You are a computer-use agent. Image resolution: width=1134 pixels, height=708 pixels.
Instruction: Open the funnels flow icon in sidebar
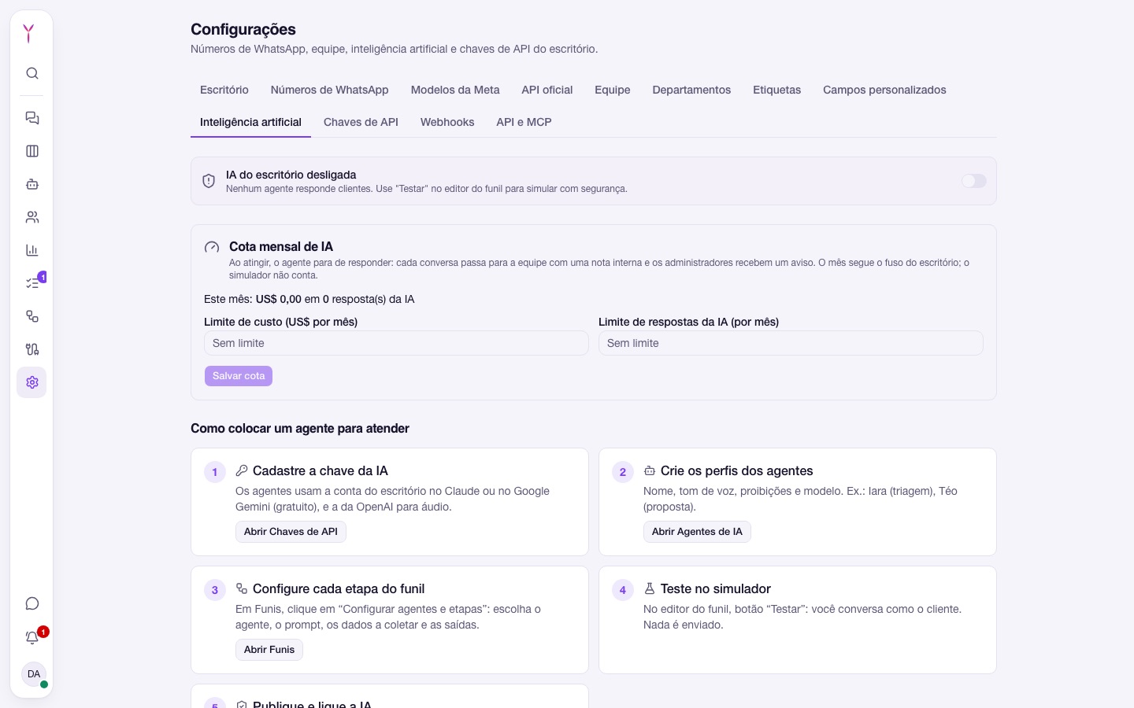(x=32, y=316)
